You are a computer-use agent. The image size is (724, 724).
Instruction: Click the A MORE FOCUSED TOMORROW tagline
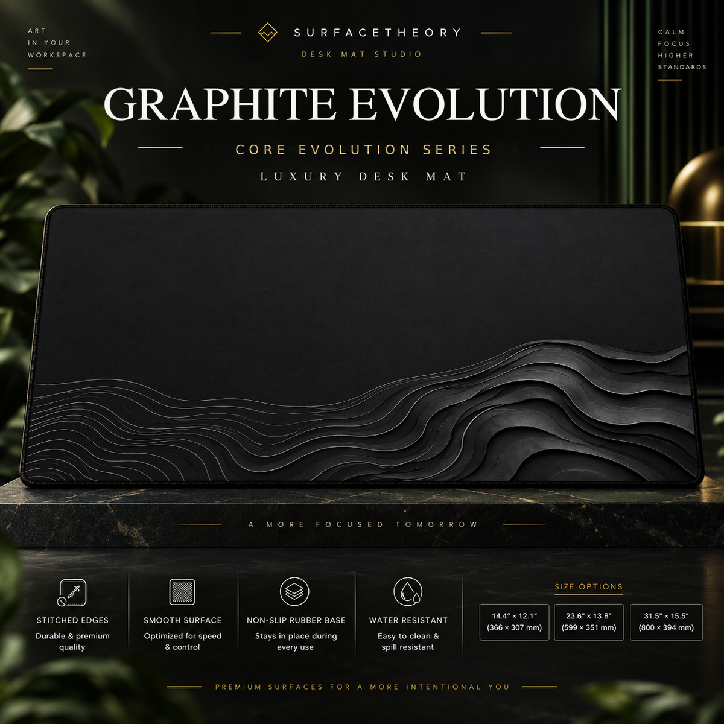point(363,524)
